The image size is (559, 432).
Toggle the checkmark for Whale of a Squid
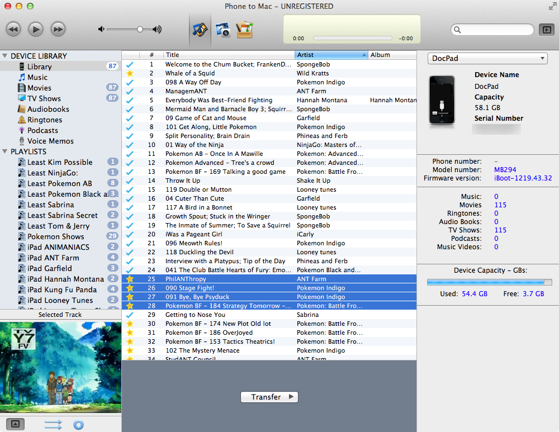130,73
